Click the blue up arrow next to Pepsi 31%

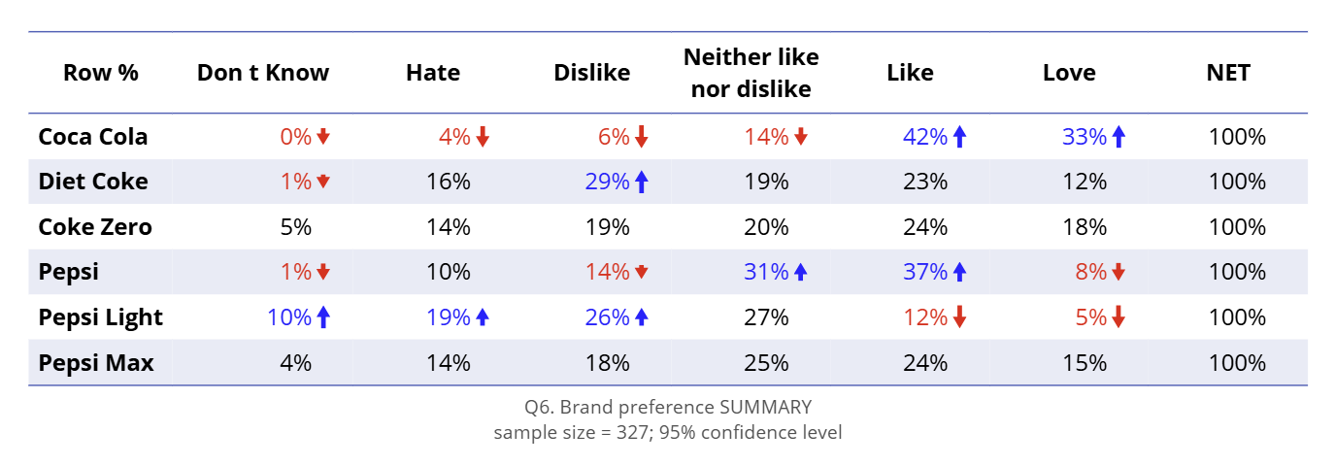tap(800, 273)
